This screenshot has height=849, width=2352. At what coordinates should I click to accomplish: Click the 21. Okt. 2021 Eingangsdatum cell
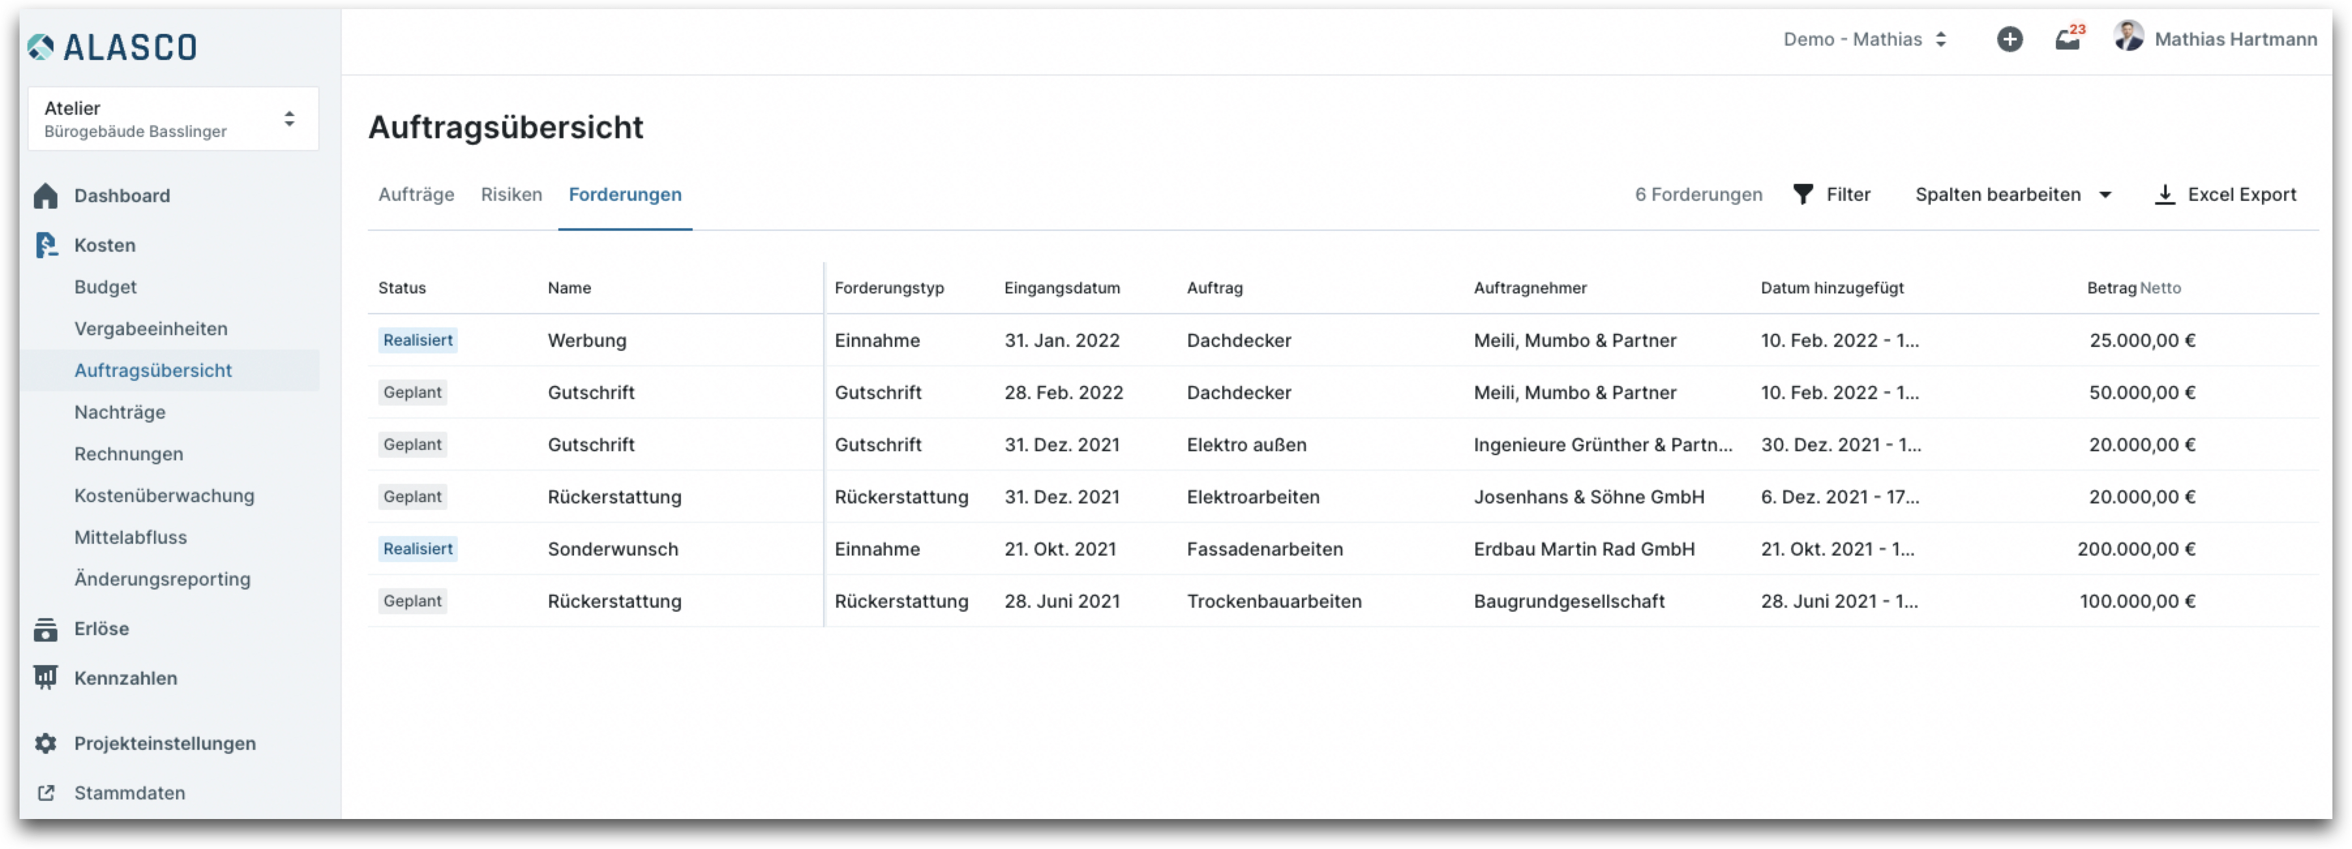coord(1060,548)
